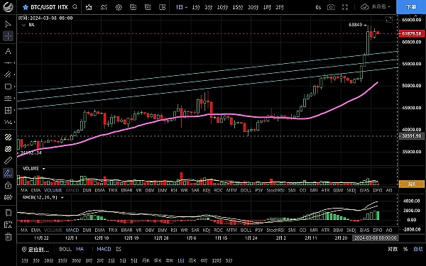Viewport: 426px width, 266px height.
Task: Click the crown icon in the top toolbar
Action: 89,7
